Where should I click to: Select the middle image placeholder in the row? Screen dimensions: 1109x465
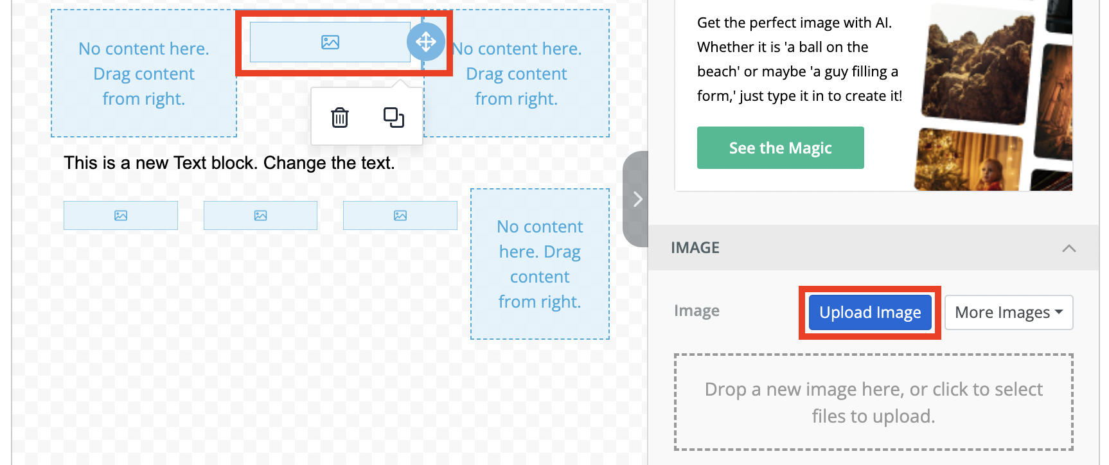click(260, 216)
